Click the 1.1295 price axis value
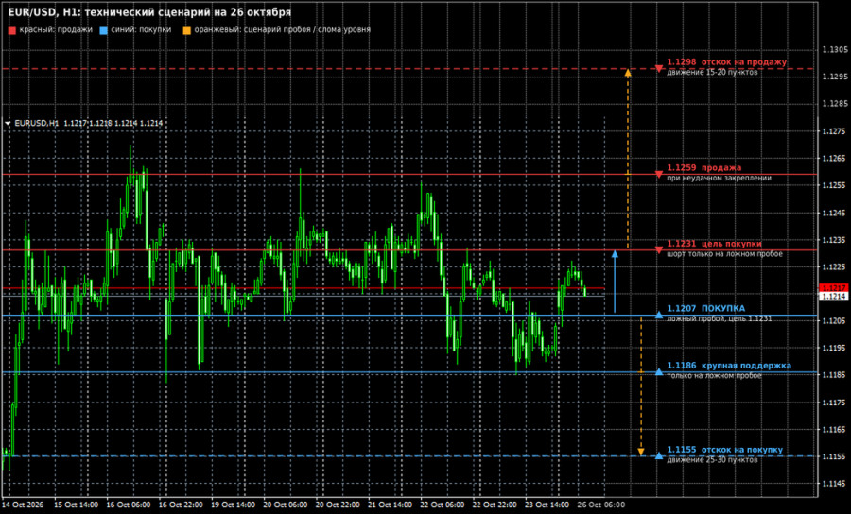This screenshot has height=514, width=851. 835,77
